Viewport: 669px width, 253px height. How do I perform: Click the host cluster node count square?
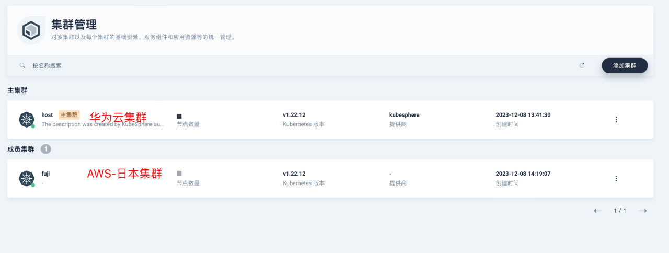(x=179, y=116)
